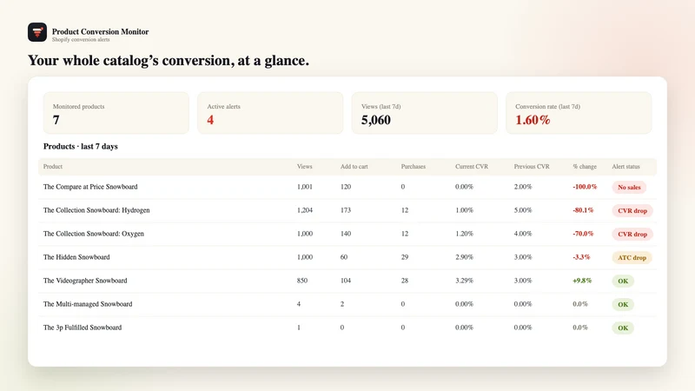The width and height of the screenshot is (695, 391).
Task: Click the Views column header
Action: 305,167
